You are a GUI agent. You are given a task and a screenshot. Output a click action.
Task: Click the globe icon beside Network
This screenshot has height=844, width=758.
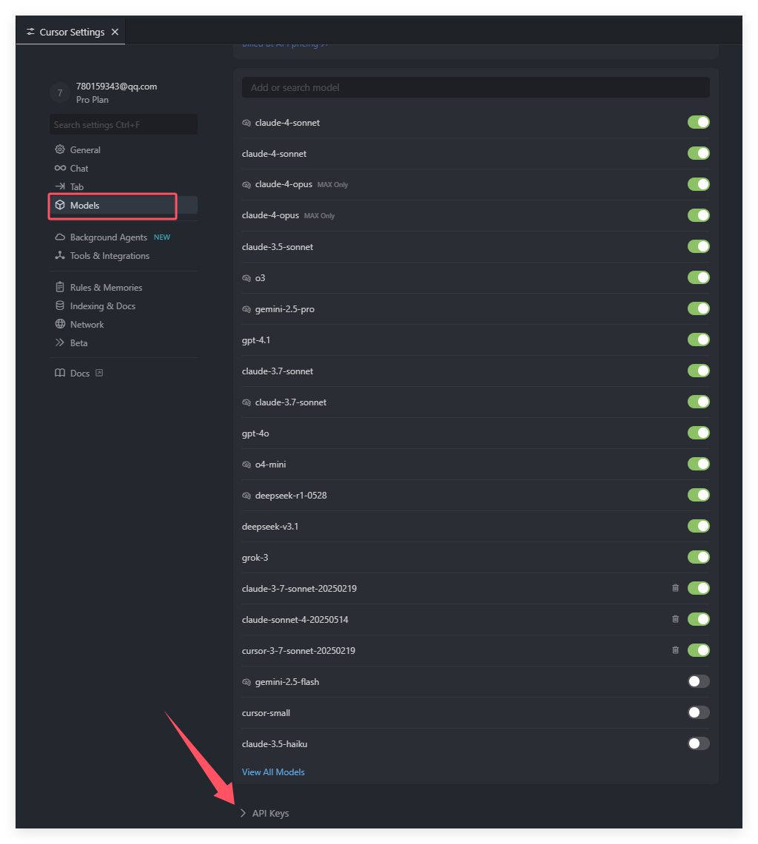coord(60,324)
